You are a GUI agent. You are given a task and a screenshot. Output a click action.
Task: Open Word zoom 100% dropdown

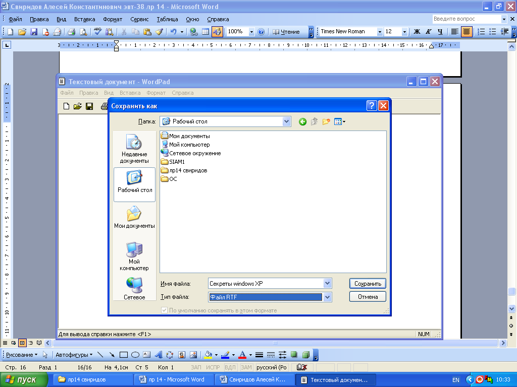tap(251, 32)
